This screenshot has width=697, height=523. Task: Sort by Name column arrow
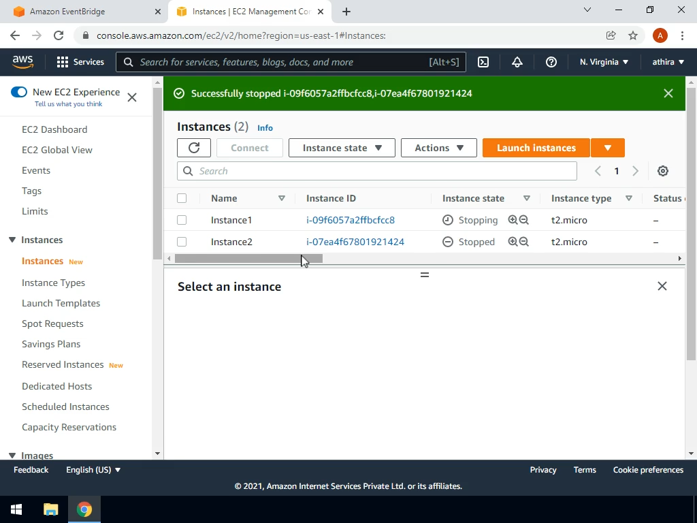tap(281, 198)
